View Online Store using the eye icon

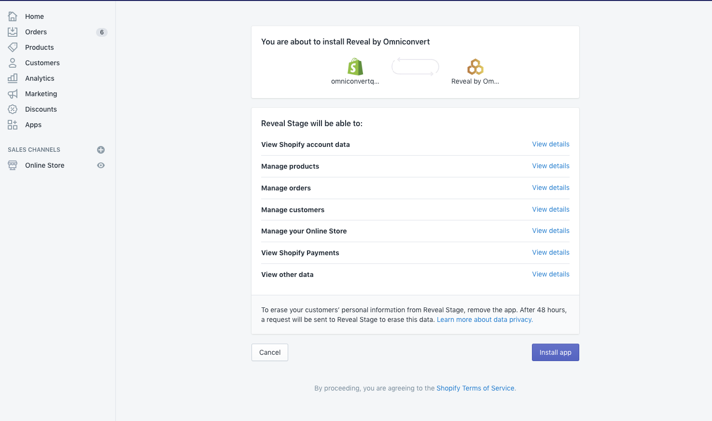click(101, 165)
